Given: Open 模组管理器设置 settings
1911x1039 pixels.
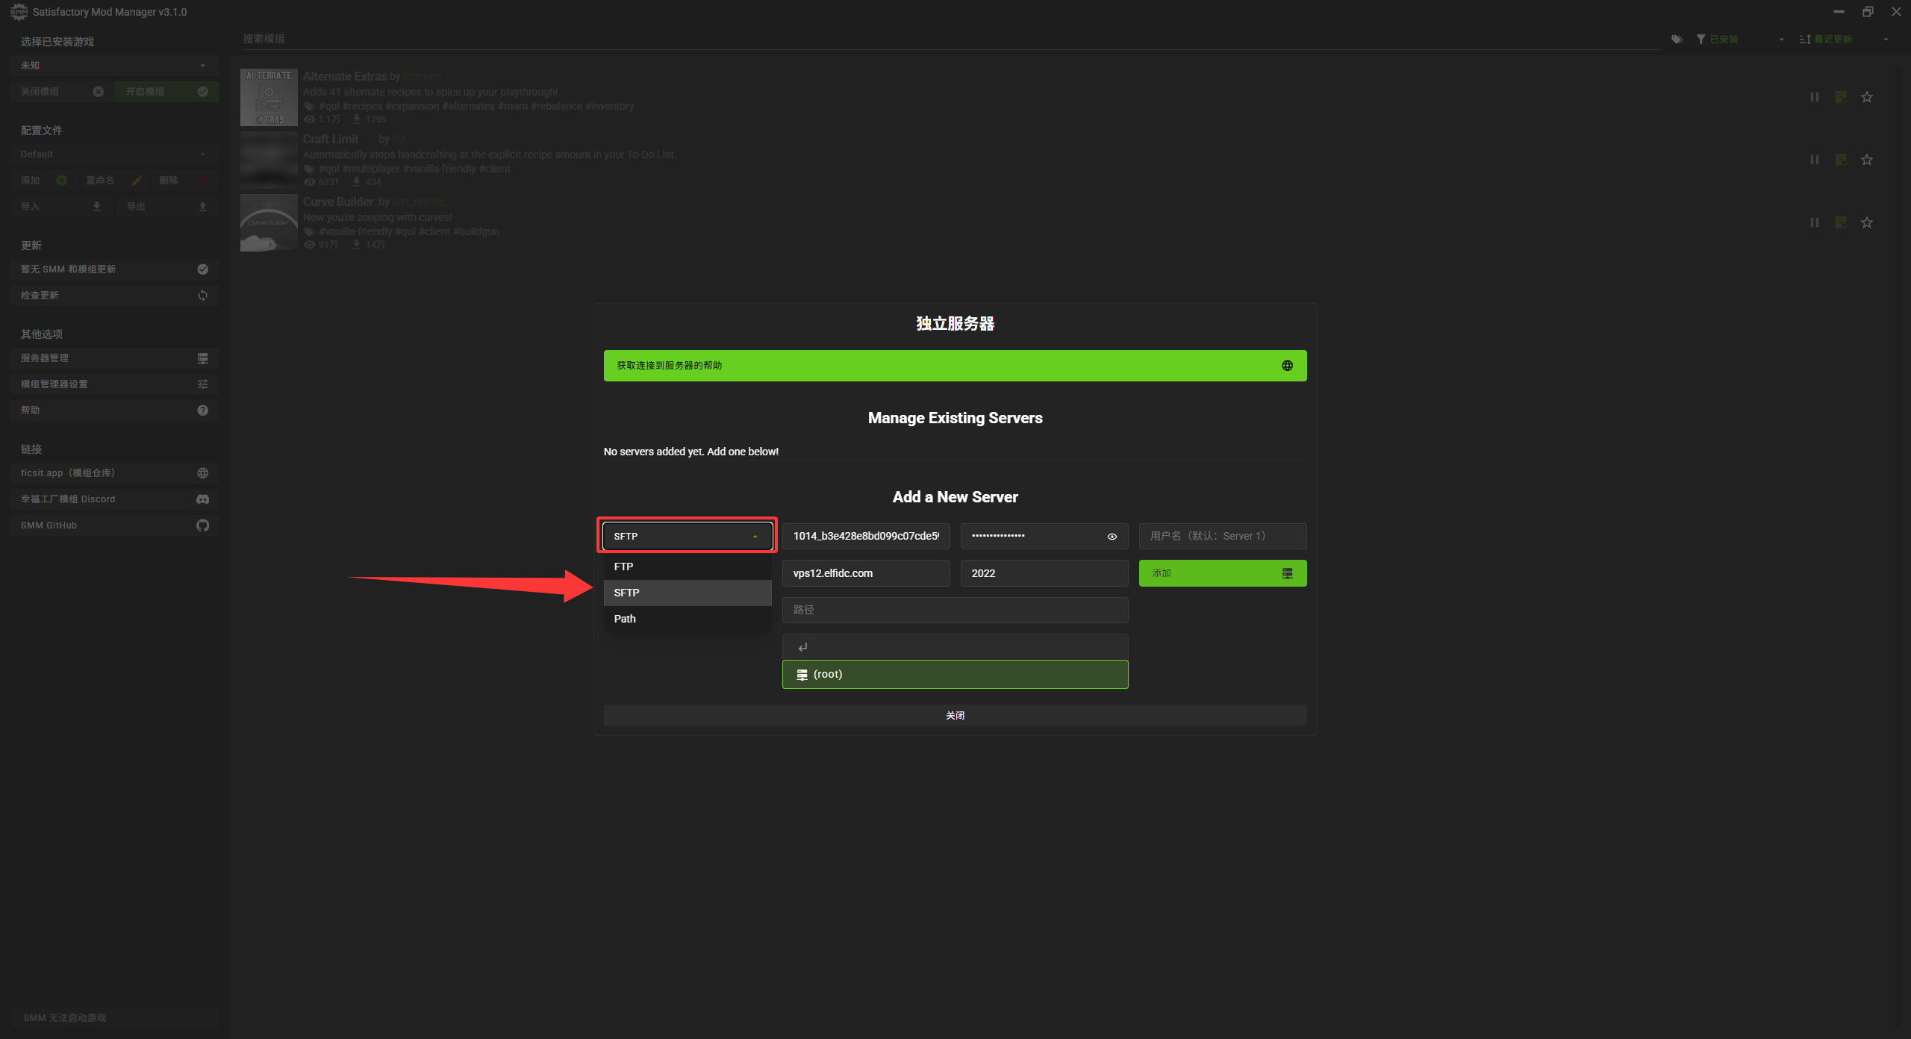Looking at the screenshot, I should pyautogui.click(x=114, y=384).
